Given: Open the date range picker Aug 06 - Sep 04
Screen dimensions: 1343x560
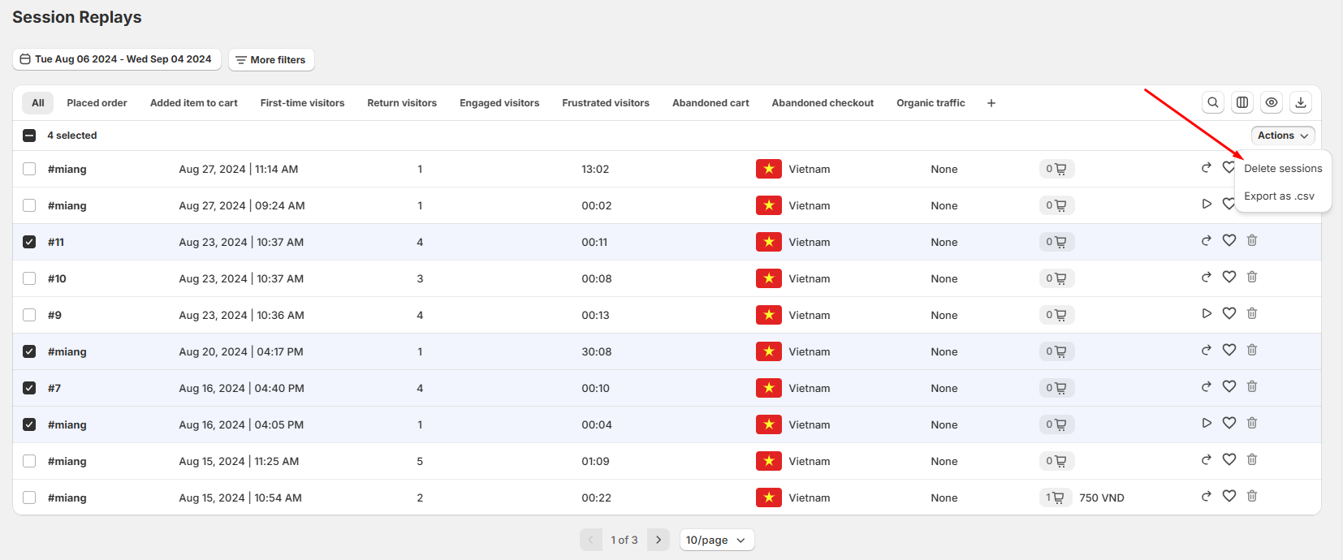Looking at the screenshot, I should coord(116,59).
